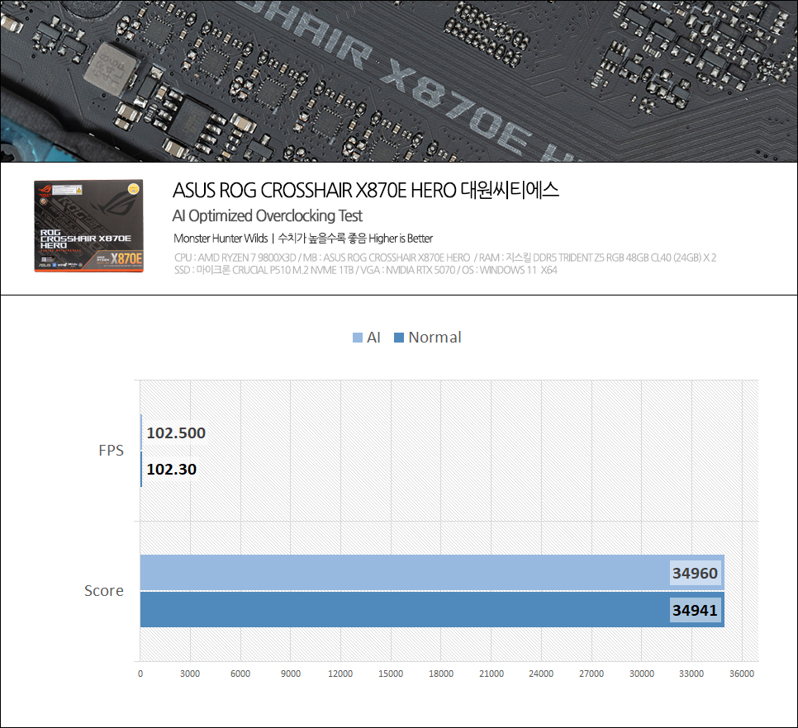Click the ROG Crosshair X870E Hero box thumbnail
Screen dimensions: 798x728
click(88, 225)
